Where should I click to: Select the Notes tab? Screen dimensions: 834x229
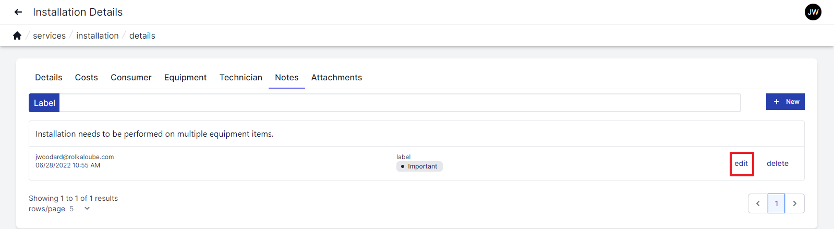point(286,77)
